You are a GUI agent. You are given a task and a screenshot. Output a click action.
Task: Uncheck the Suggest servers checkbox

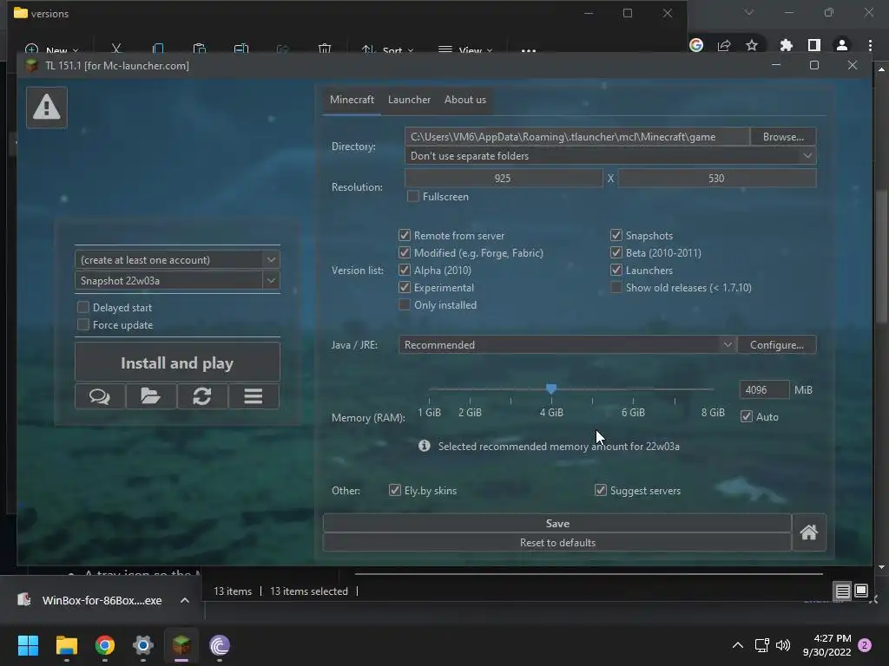[x=601, y=491]
